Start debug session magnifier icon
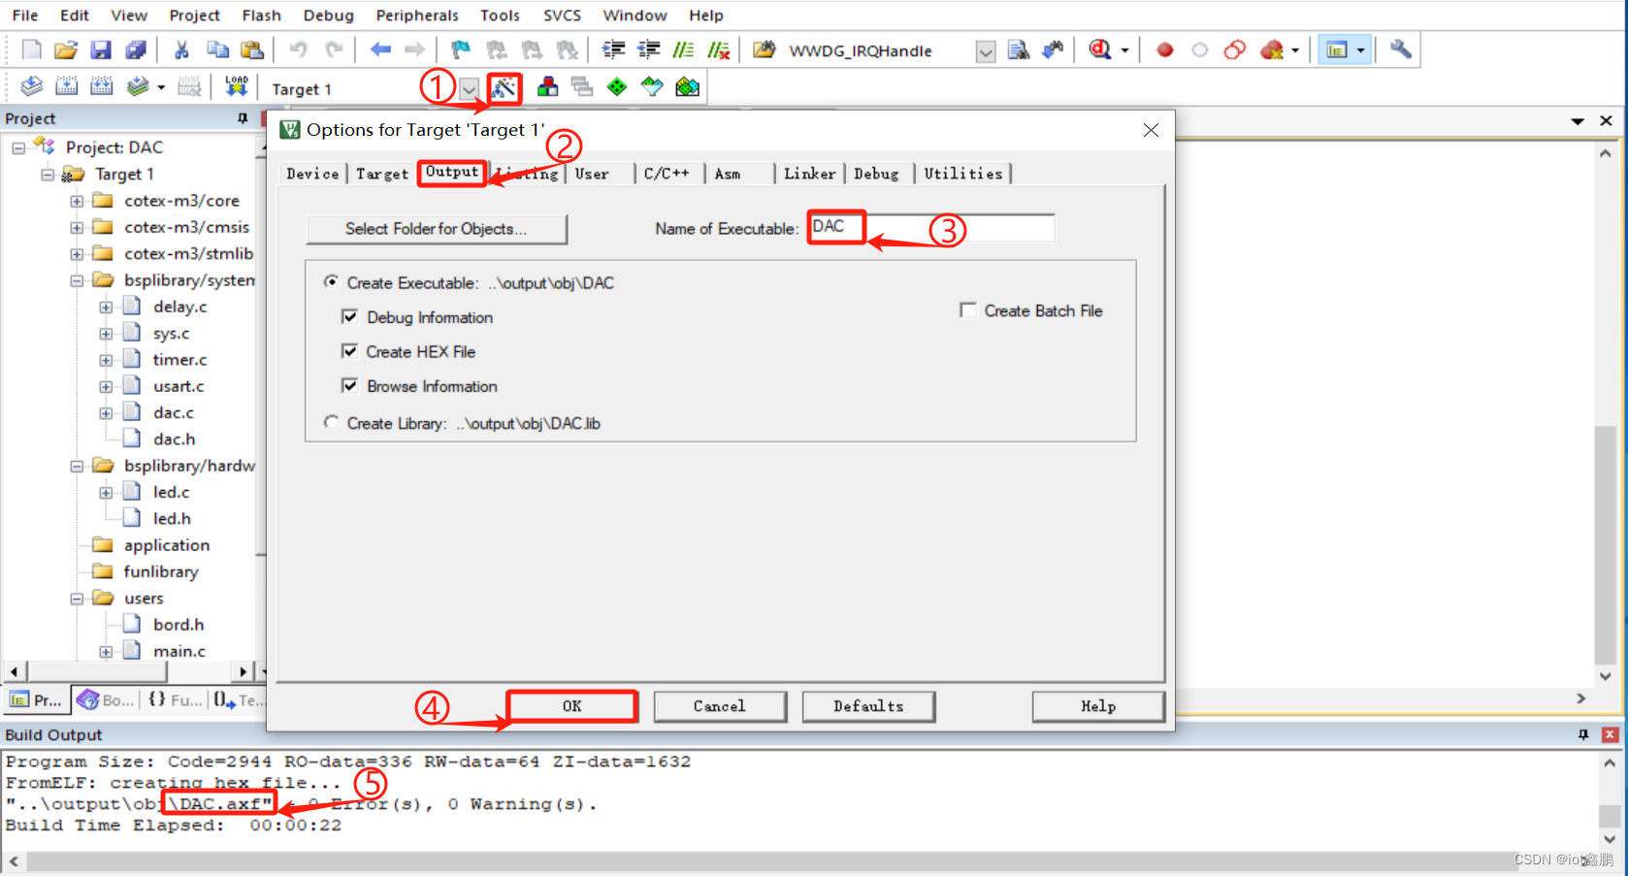This screenshot has width=1628, height=876. 1099,49
